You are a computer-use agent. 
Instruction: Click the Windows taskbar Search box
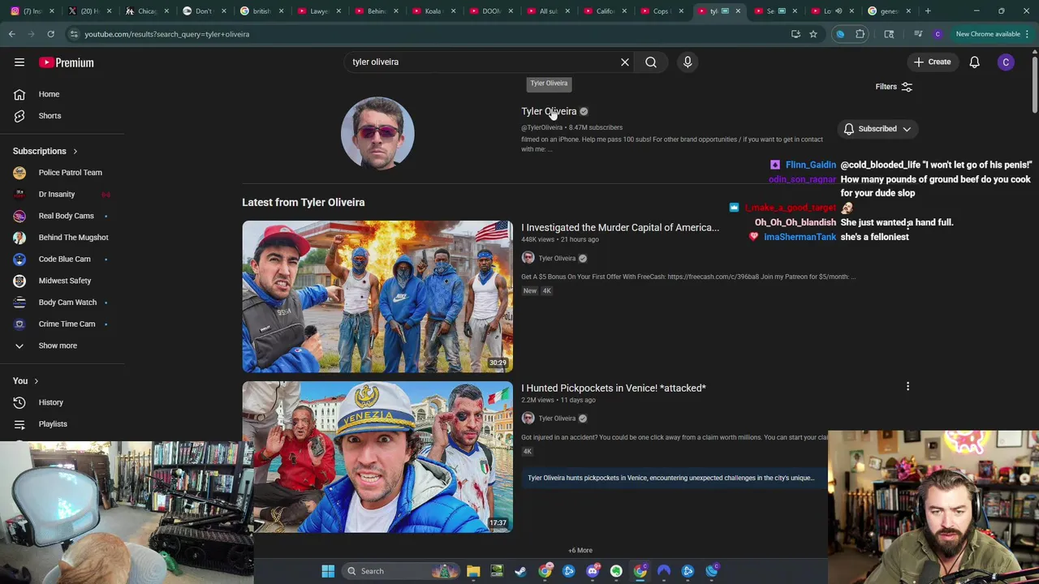coord(400,571)
